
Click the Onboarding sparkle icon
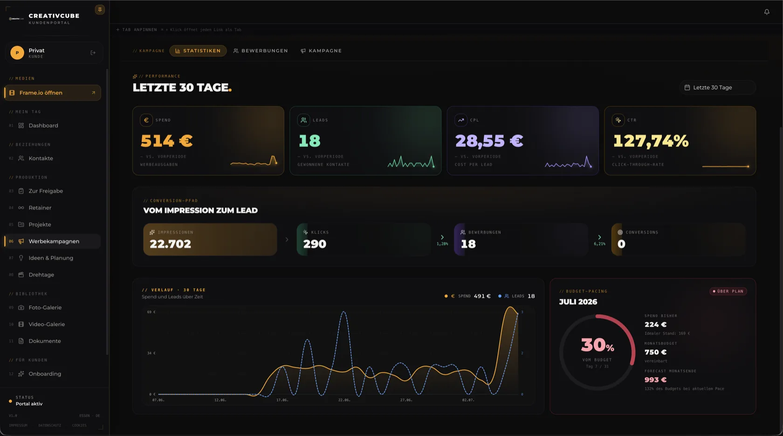(21, 374)
